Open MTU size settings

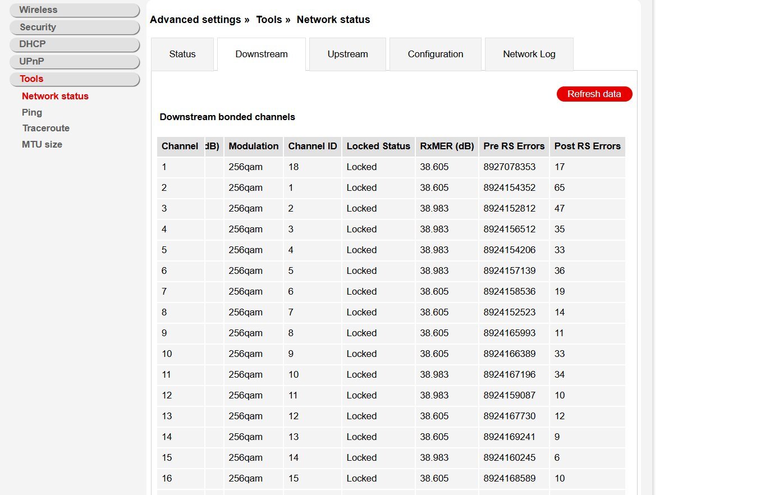tap(42, 144)
